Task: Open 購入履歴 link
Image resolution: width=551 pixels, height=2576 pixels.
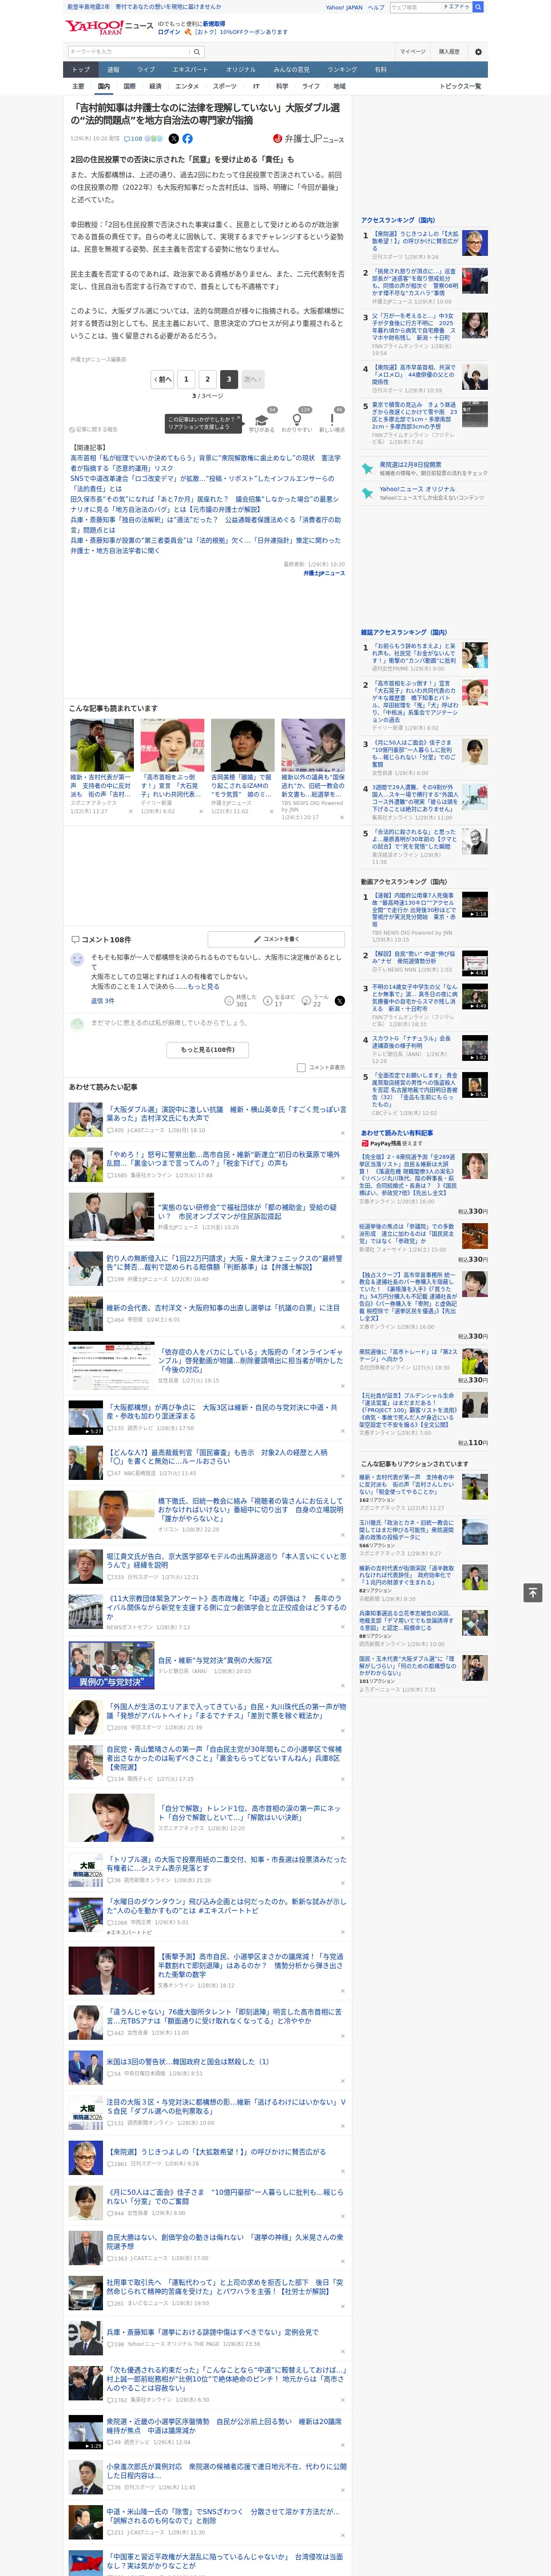Action: click(449, 51)
